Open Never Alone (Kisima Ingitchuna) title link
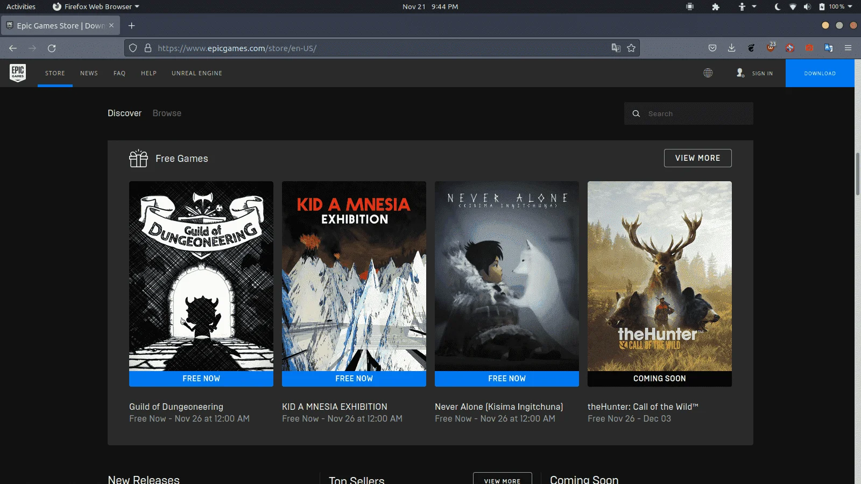861x484 pixels. click(x=499, y=407)
